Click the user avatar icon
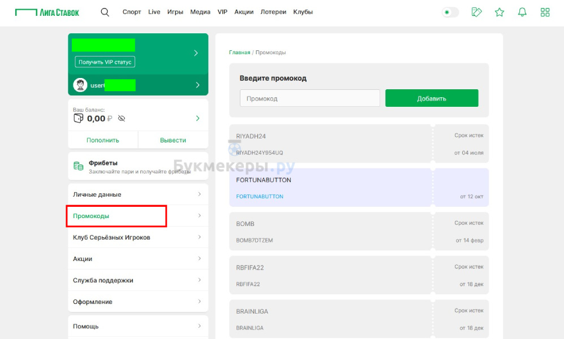This screenshot has height=339, width=564. [x=80, y=85]
